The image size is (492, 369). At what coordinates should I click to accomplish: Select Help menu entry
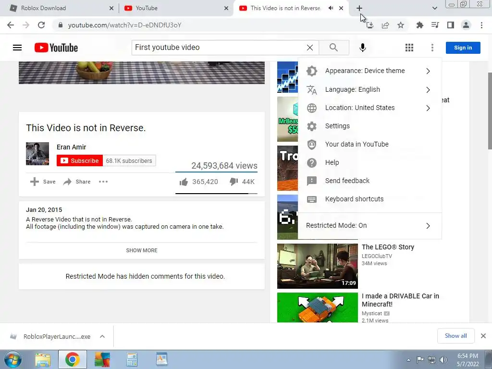pyautogui.click(x=369, y=162)
